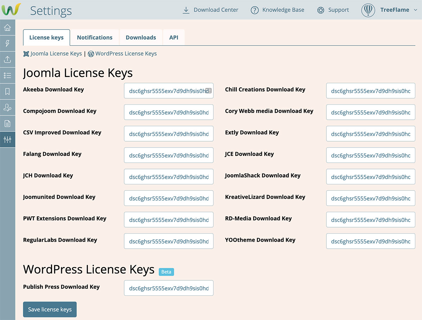Click the TreeFlame balloon avatar

point(368,10)
